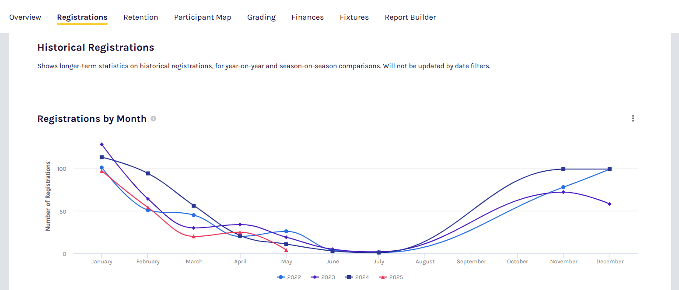Switch to the Overview tab
Viewport: 679px width, 290px height.
point(25,17)
